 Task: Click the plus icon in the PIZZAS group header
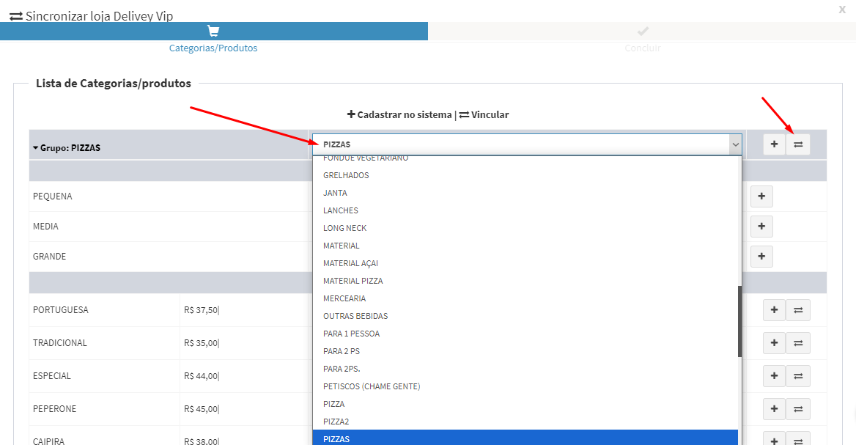[774, 144]
